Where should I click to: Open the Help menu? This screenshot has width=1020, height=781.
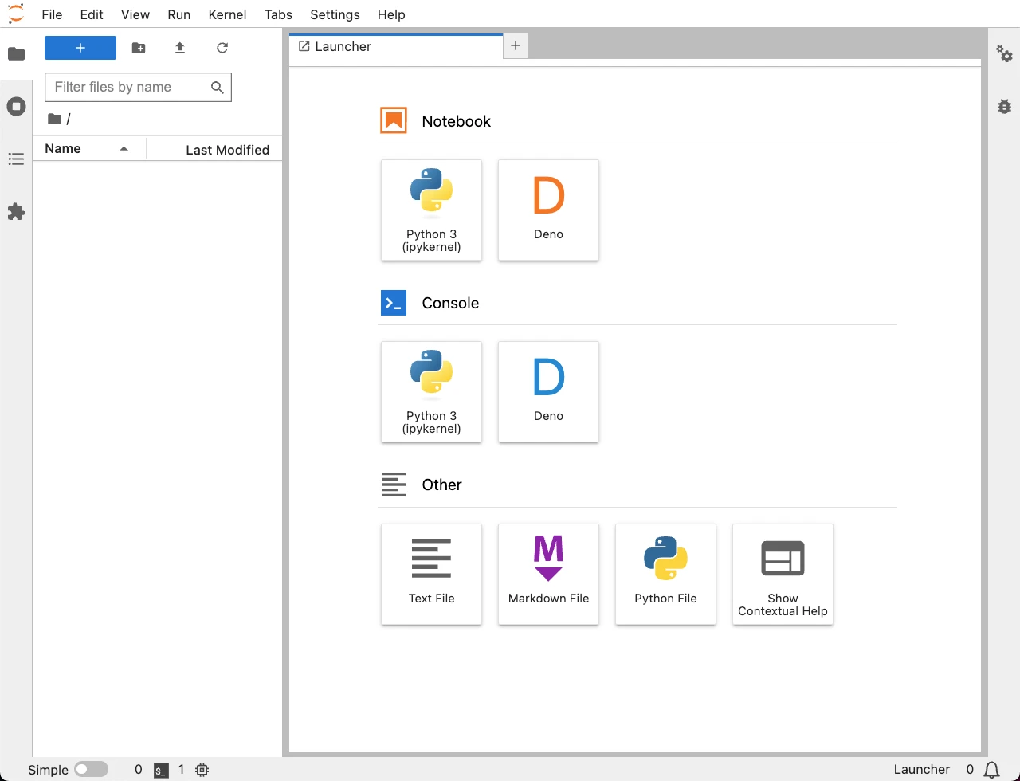click(391, 14)
